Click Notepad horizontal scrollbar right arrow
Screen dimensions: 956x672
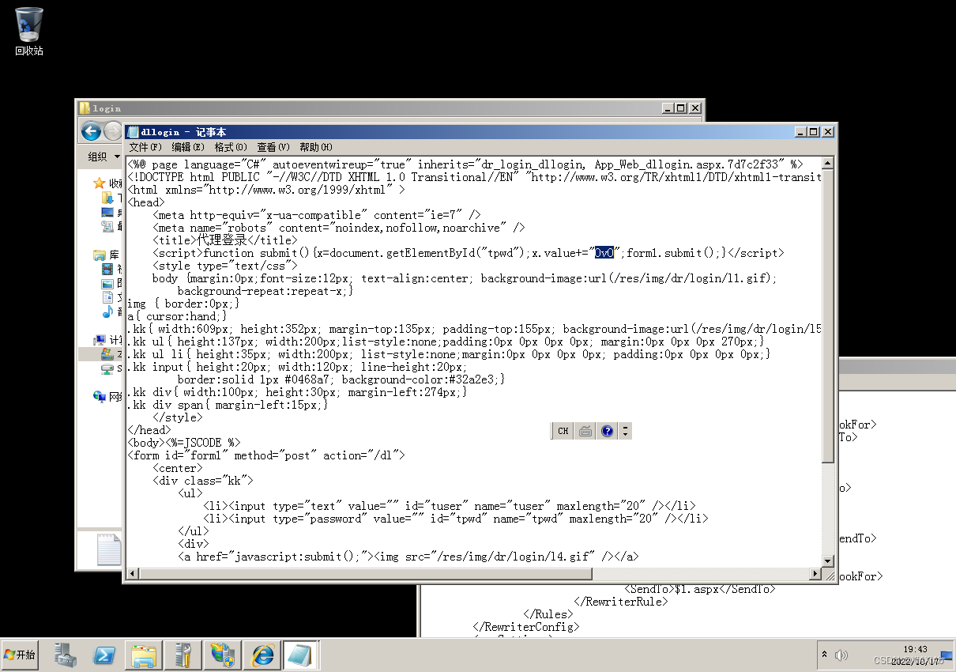tap(815, 573)
